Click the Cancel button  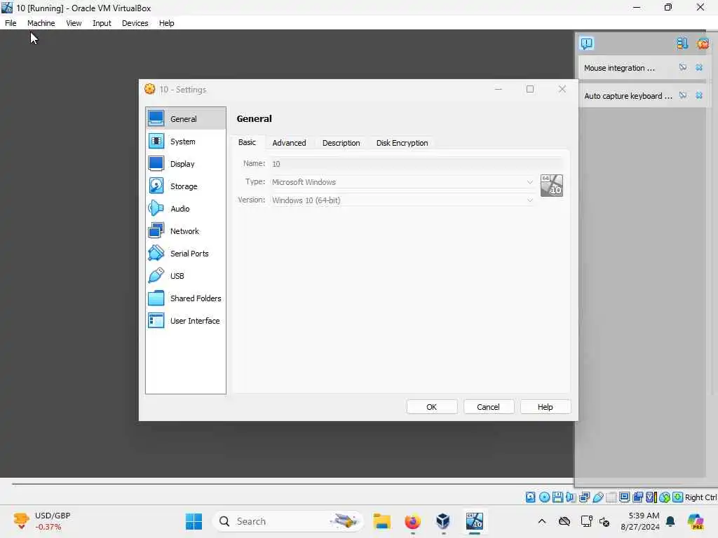(x=488, y=407)
